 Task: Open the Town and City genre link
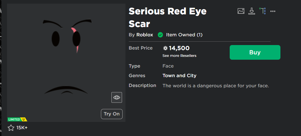(179, 75)
